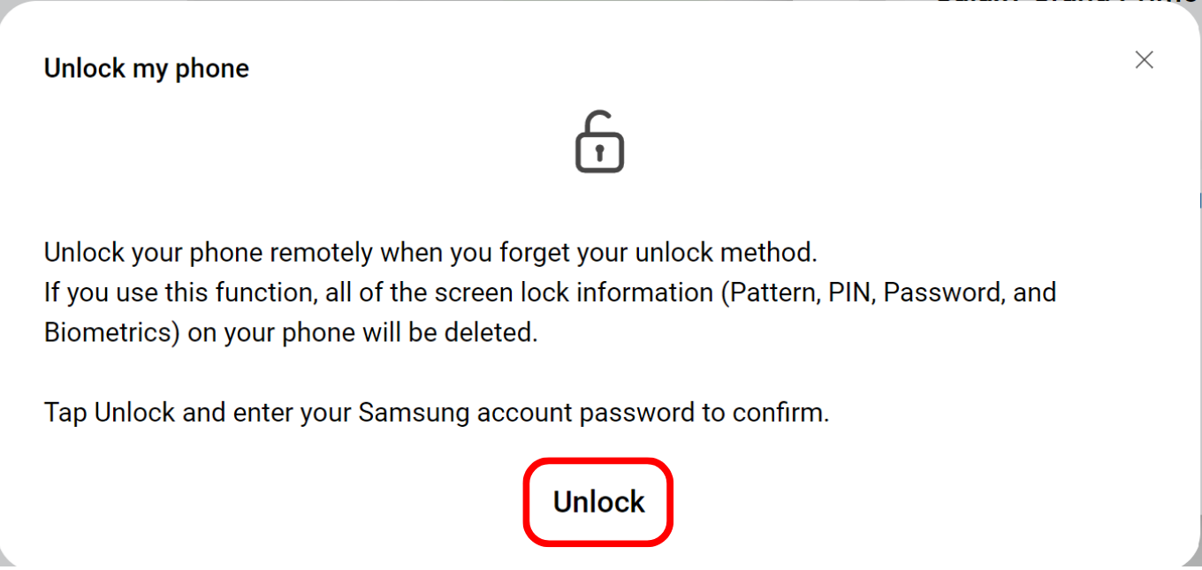This screenshot has width=1202, height=570.
Task: Click the open padlock icon
Action: [599, 142]
